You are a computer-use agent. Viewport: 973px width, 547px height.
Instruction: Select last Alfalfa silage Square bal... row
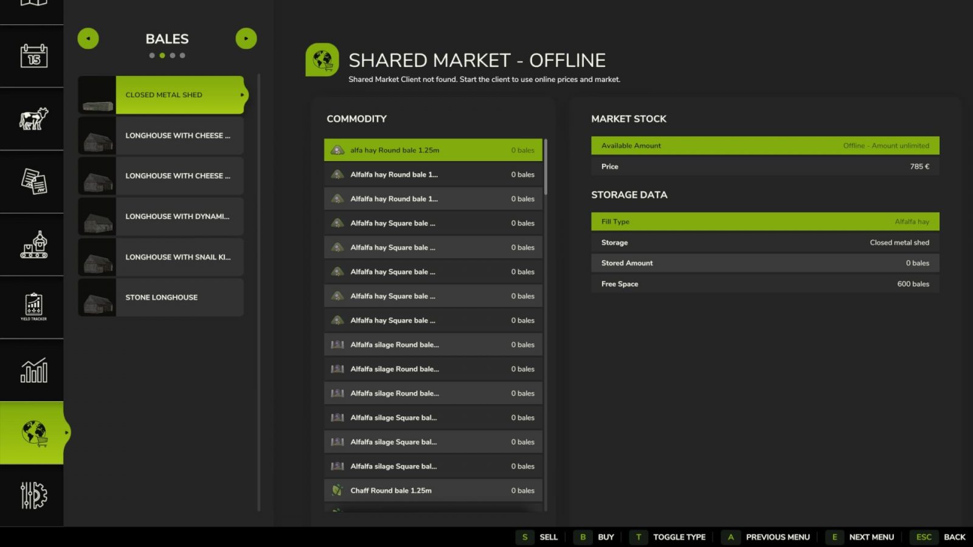pyautogui.click(x=433, y=466)
